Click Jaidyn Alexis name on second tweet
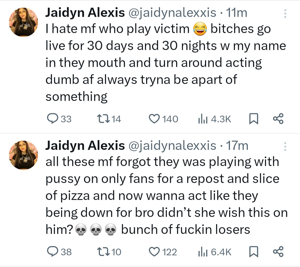This screenshot has width=300, height=267. tap(85, 145)
